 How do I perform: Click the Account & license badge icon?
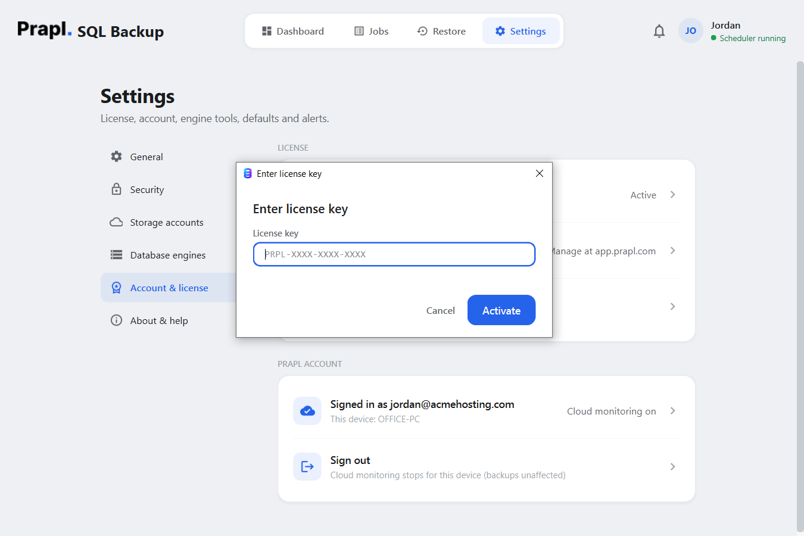coord(116,288)
